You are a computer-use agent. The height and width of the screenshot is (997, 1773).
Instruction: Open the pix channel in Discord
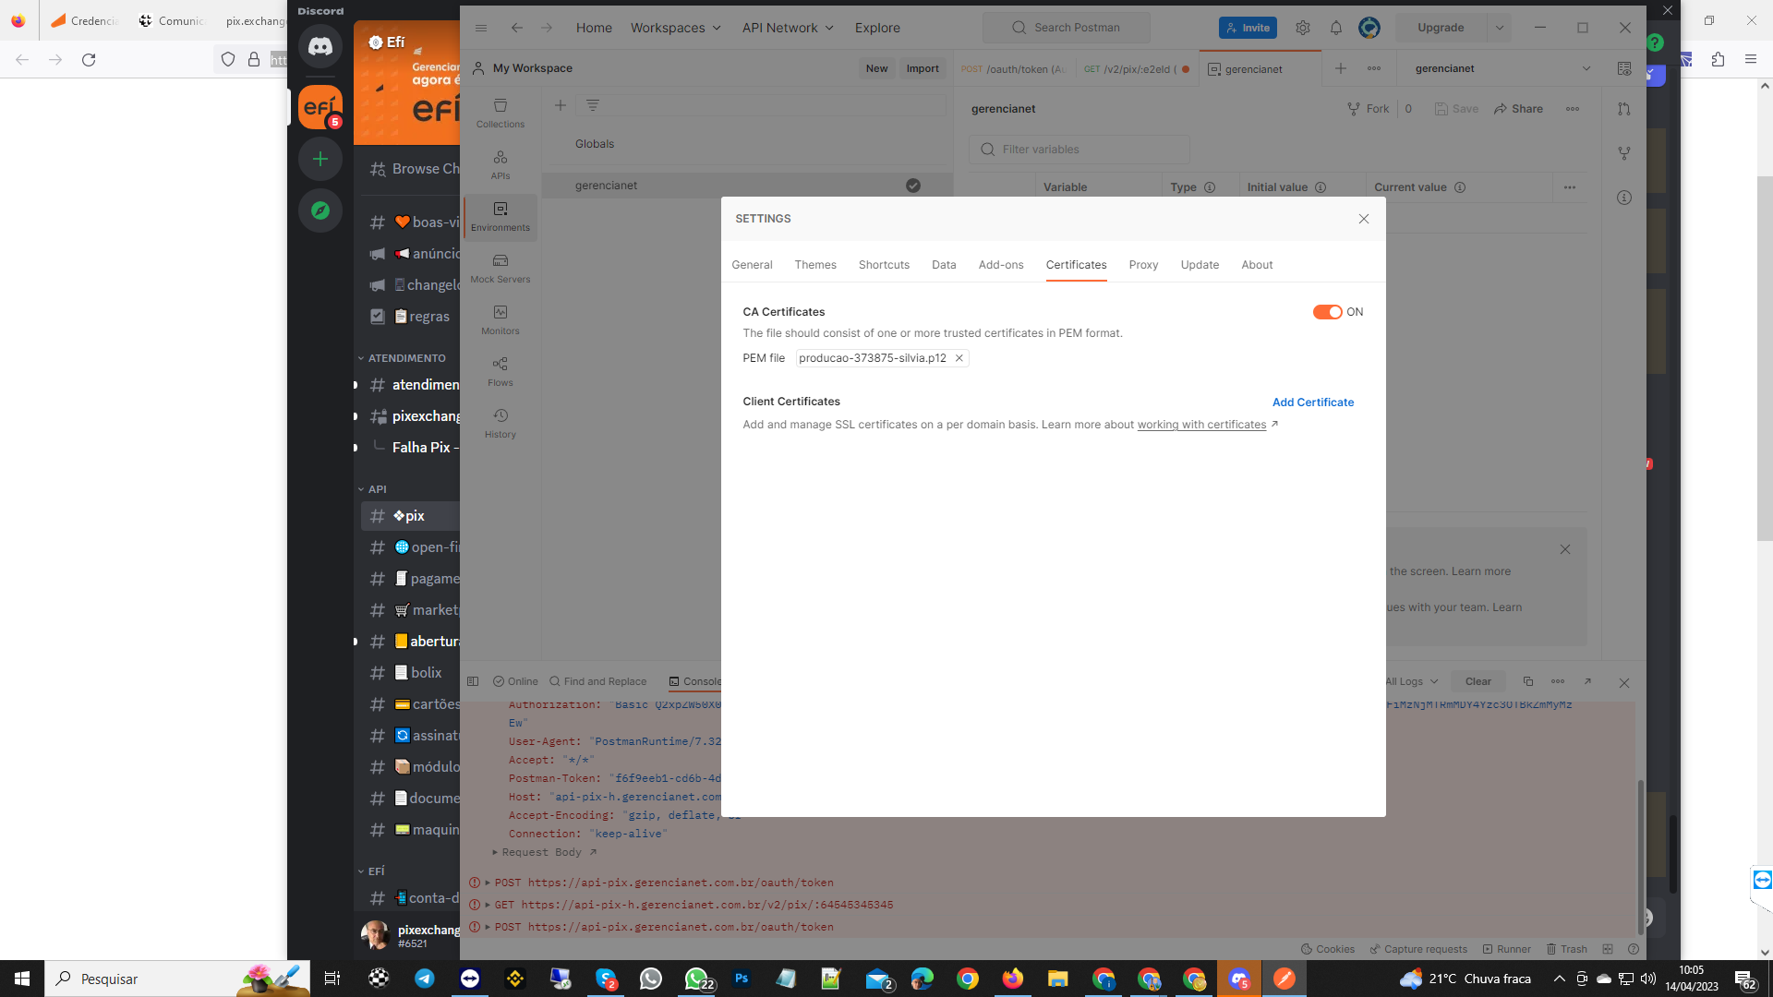click(411, 516)
